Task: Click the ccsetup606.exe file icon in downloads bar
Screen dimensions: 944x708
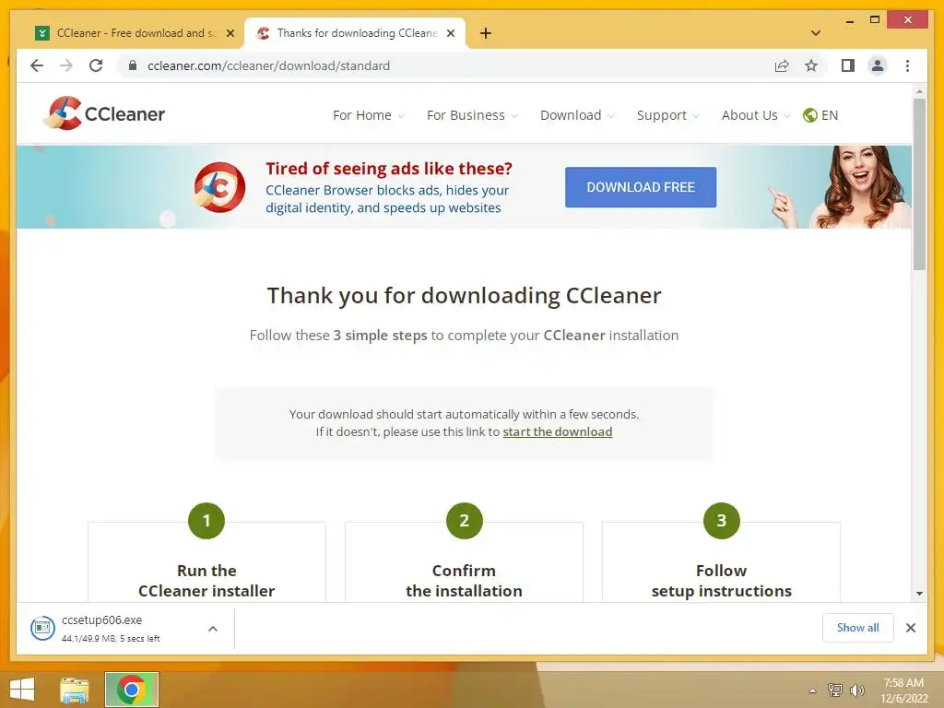Action: [x=42, y=629]
